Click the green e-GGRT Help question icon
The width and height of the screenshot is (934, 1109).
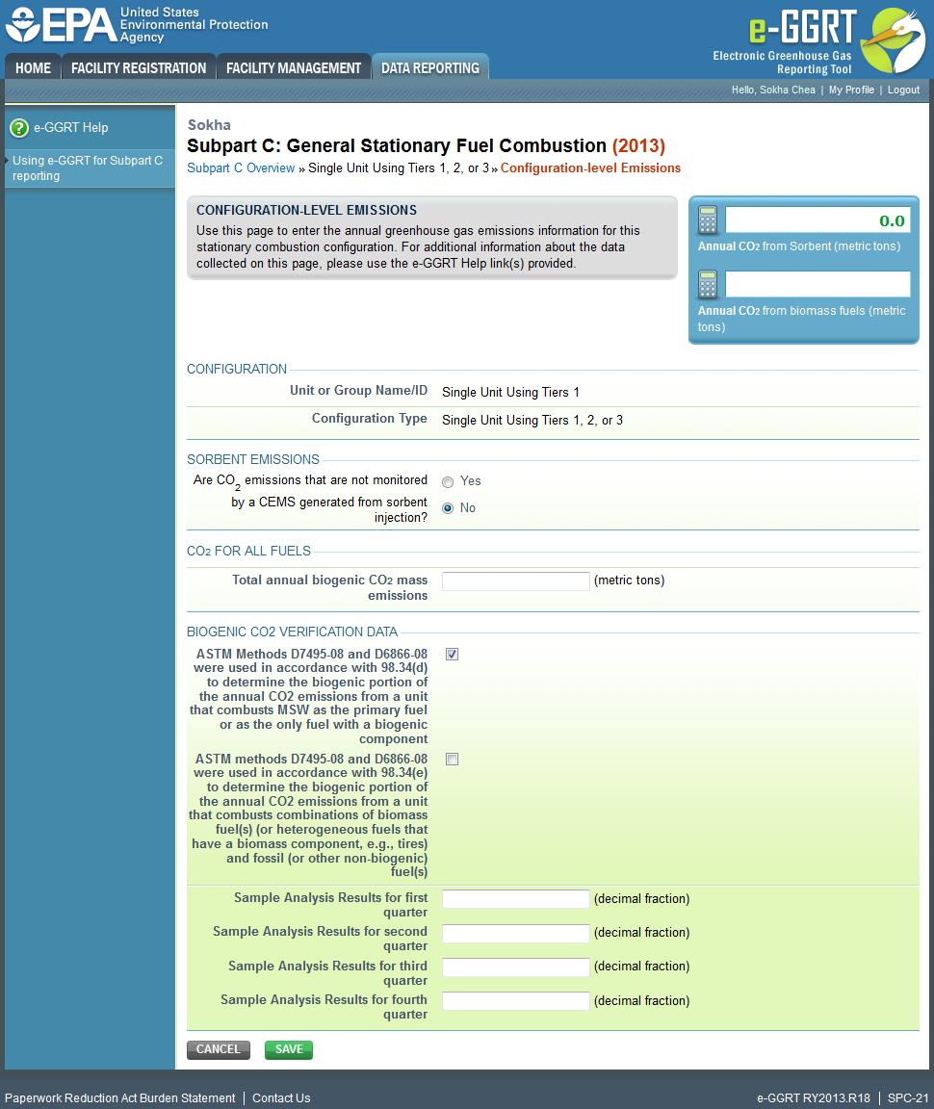click(x=19, y=128)
